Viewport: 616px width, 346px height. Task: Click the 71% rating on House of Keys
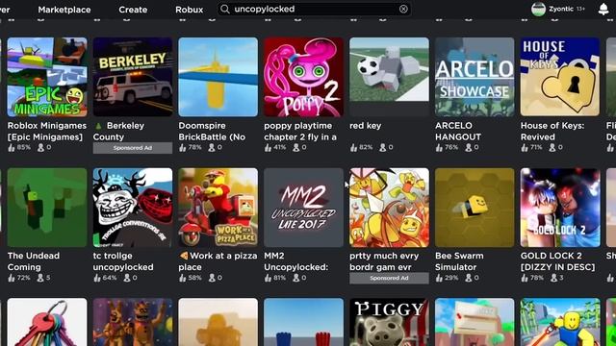point(537,147)
